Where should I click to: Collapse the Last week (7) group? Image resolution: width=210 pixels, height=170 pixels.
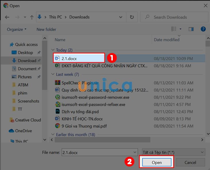(53, 74)
